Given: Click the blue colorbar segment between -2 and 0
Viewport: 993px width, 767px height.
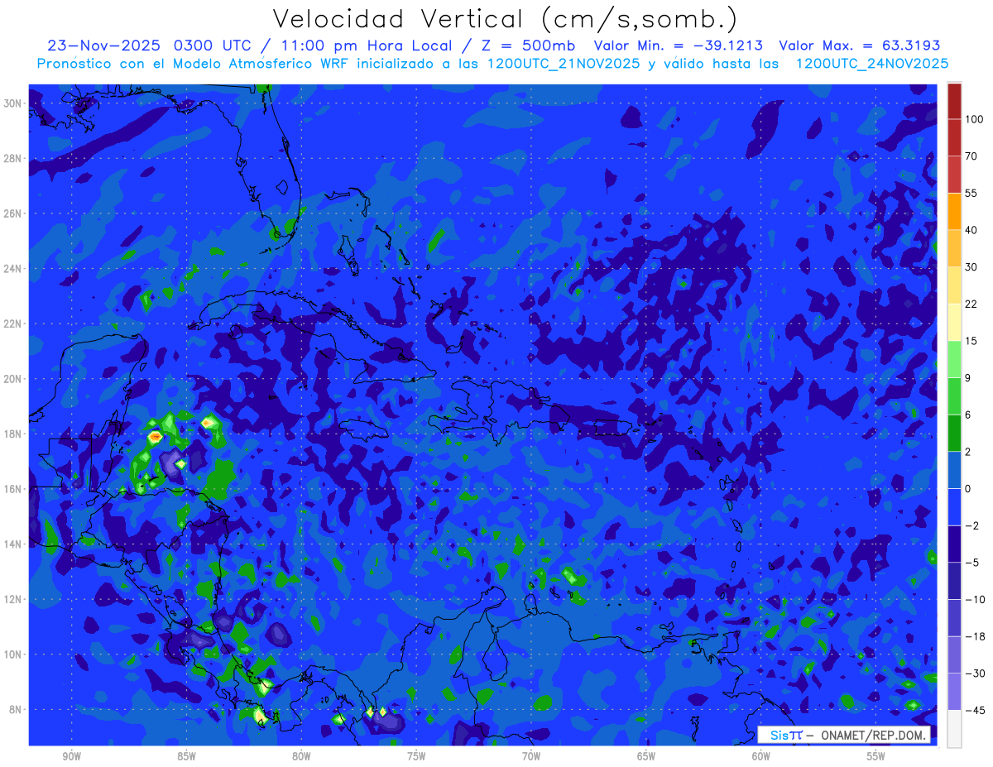Looking at the screenshot, I should (954, 506).
